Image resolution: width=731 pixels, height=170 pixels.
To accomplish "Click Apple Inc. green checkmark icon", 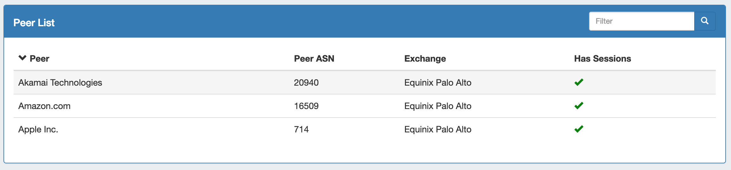I will (579, 129).
